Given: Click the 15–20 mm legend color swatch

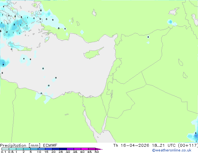Looking at the screenshot, I should click(x=48, y=149).
